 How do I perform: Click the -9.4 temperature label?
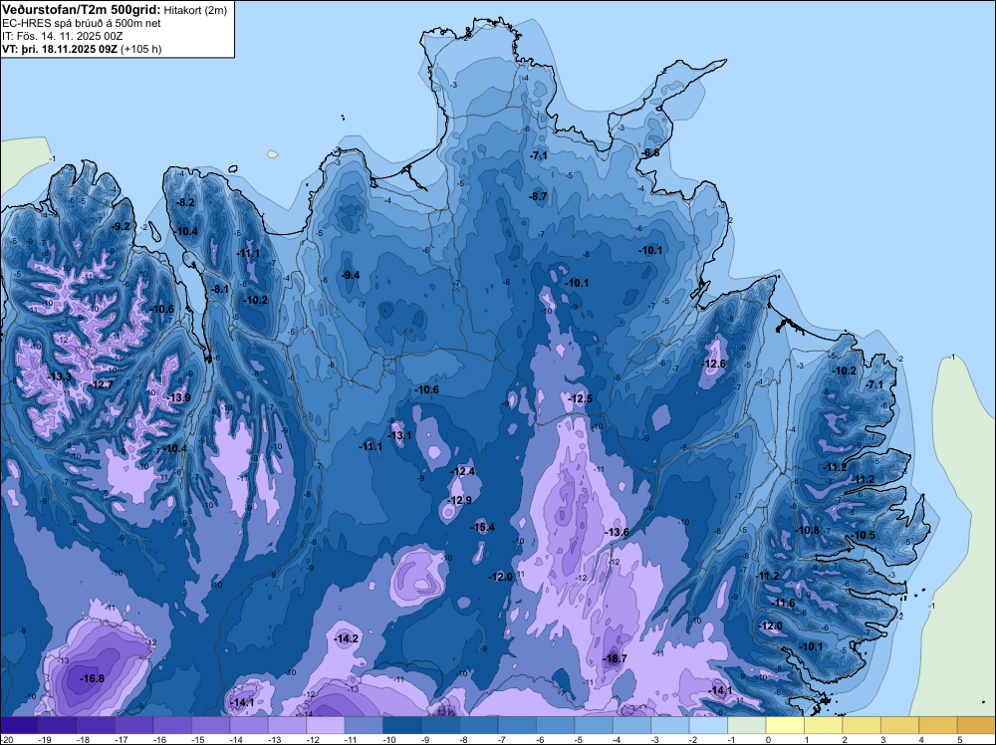click(351, 275)
